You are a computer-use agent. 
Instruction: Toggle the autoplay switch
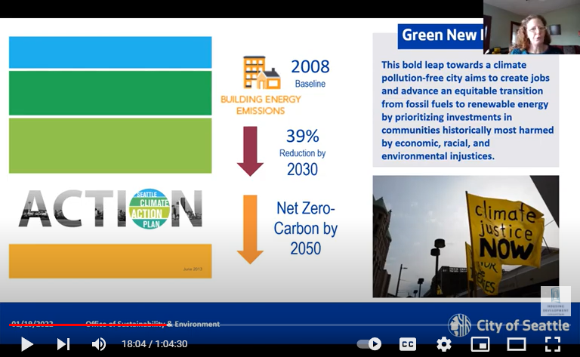369,344
